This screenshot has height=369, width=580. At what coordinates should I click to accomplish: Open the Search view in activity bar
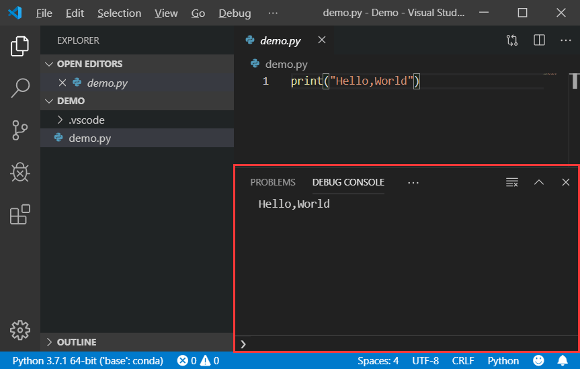click(x=20, y=88)
